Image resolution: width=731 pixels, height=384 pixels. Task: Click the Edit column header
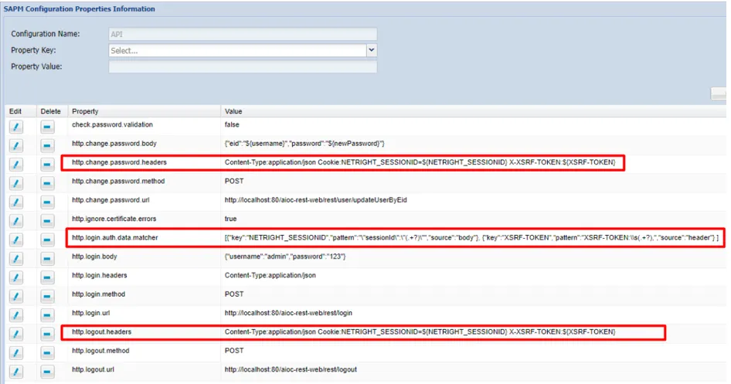[20, 111]
